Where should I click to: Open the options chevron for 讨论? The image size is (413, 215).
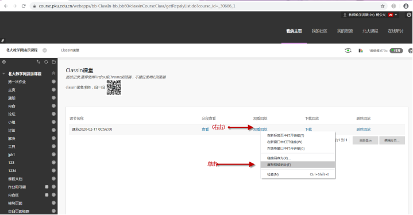(54, 130)
